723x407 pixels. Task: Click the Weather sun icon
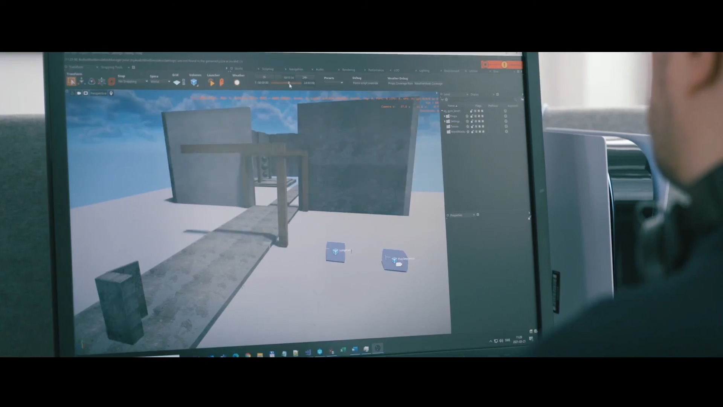[x=236, y=83]
